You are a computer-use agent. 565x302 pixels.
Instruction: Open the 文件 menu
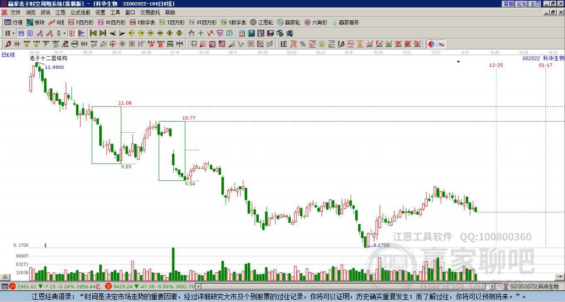pos(15,13)
